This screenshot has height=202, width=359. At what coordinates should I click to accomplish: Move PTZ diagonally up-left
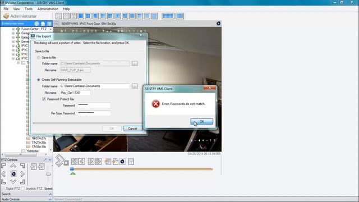pos(3,166)
